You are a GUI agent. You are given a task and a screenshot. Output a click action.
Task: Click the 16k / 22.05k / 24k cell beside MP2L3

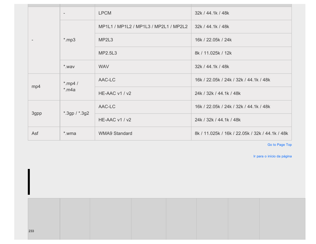[x=241, y=40]
